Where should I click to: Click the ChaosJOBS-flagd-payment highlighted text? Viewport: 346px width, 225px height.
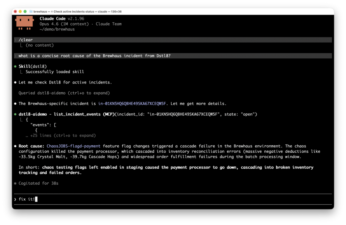73,146
